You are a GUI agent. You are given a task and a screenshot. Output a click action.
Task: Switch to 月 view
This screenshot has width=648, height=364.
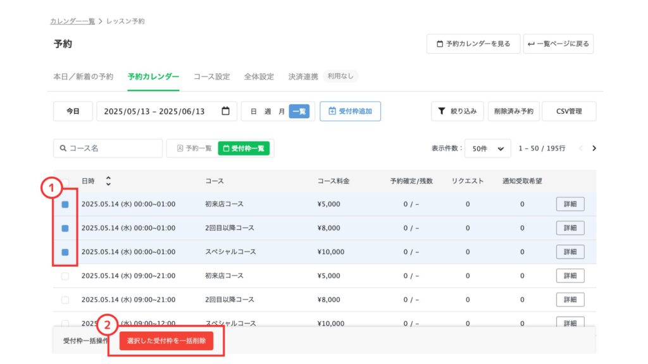pyautogui.click(x=282, y=111)
